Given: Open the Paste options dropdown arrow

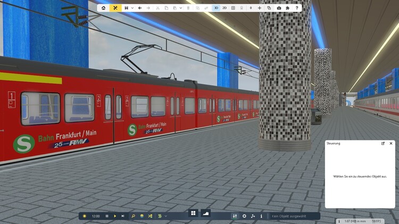Looking at the screenshot, I should point(181,8).
